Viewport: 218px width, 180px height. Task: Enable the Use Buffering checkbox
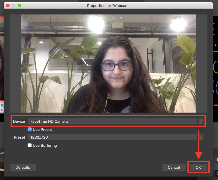[30, 145]
